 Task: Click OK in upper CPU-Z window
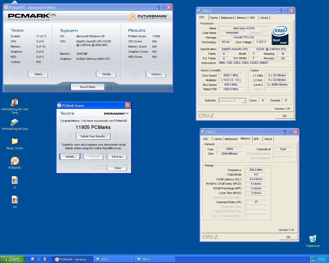point(285,116)
